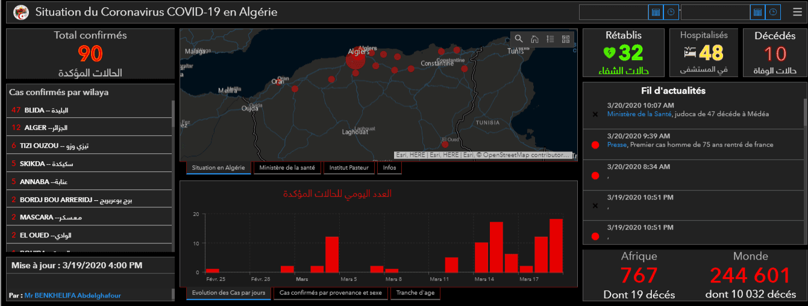The height and width of the screenshot is (306, 808).
Task: Open the map search tool
Action: click(x=519, y=39)
